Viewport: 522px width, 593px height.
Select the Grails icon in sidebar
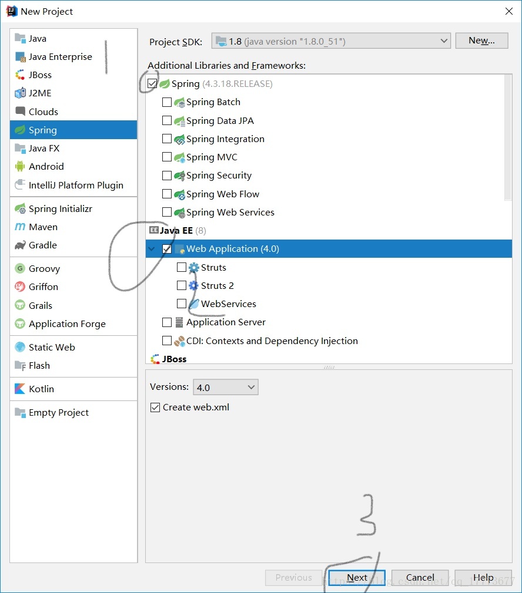pyautogui.click(x=19, y=305)
